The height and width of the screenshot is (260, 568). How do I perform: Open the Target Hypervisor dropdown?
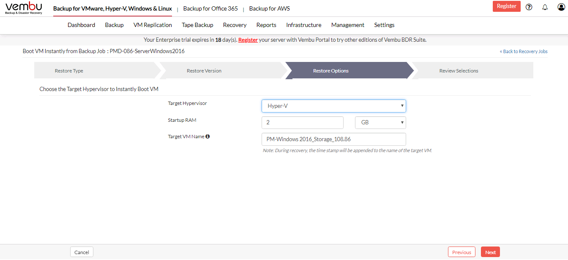pos(334,106)
